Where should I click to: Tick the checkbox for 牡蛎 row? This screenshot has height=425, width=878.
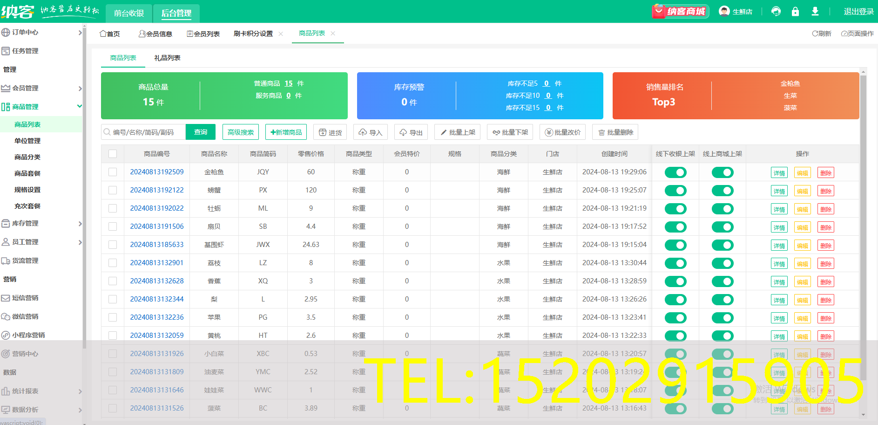[113, 208]
